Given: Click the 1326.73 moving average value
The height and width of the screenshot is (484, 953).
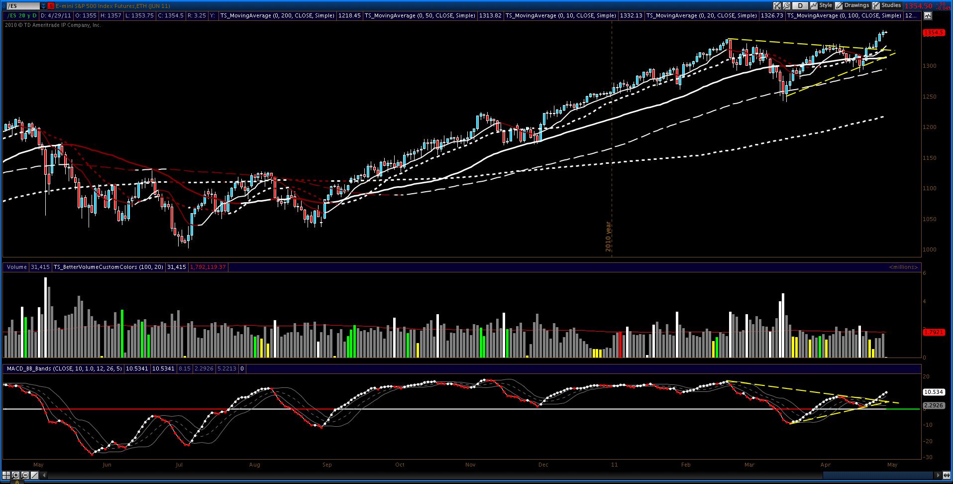Looking at the screenshot, I should tap(772, 16).
